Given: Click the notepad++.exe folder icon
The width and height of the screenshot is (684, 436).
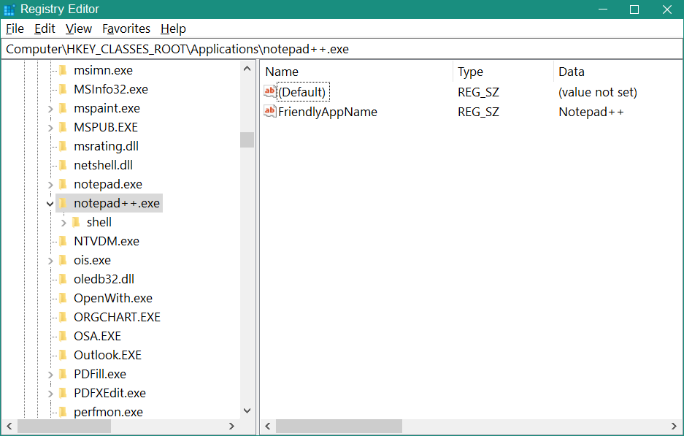Looking at the screenshot, I should click(x=63, y=203).
